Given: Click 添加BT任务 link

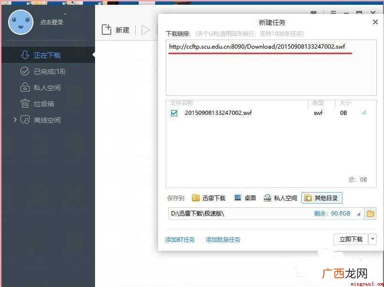Looking at the screenshot, I should tap(180, 240).
